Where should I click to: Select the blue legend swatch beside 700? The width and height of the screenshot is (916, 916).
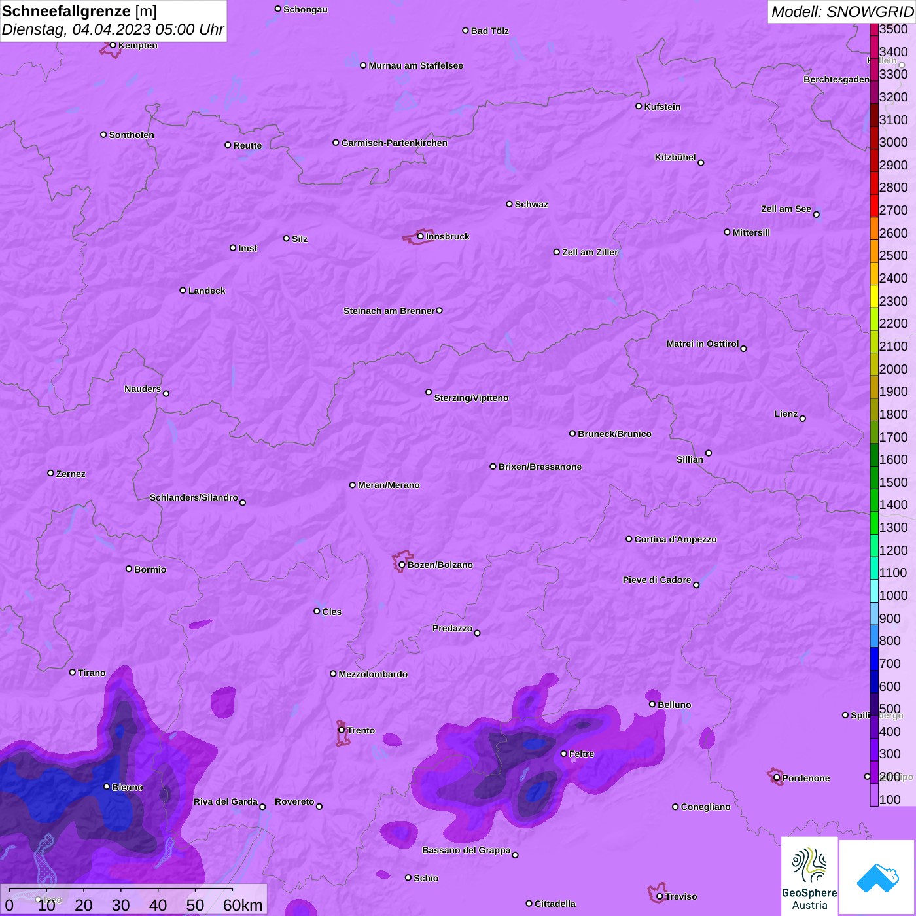coord(874,659)
